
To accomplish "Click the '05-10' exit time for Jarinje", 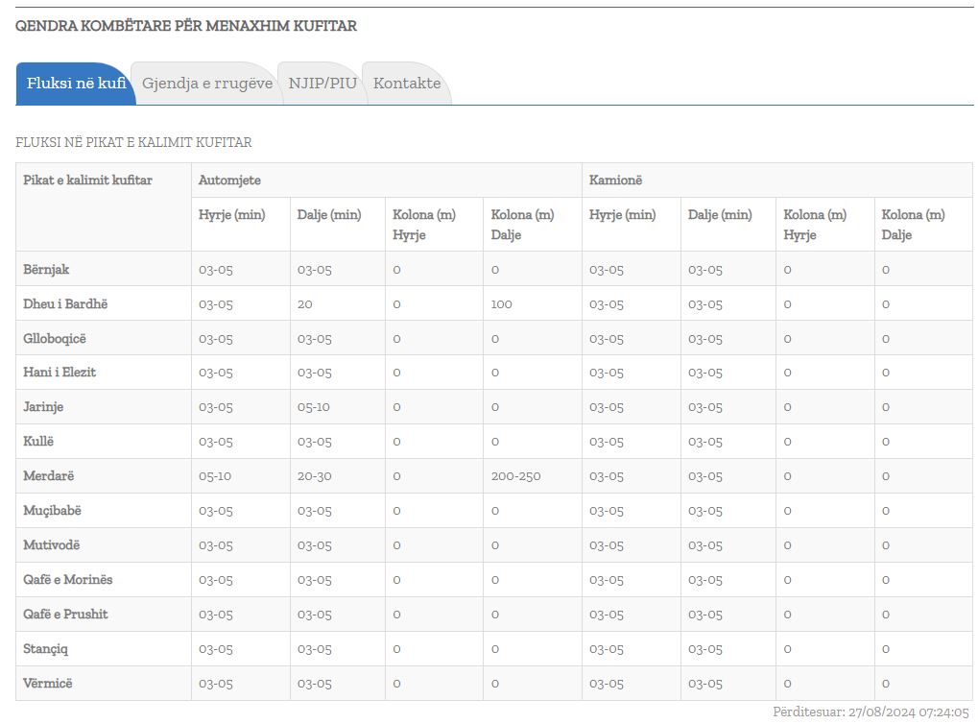I will click(x=314, y=407).
